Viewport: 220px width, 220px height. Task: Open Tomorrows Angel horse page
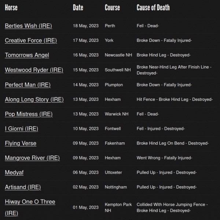pos(27,55)
